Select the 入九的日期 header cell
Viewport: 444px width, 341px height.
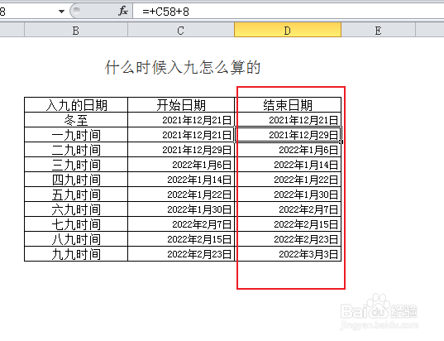(x=76, y=105)
